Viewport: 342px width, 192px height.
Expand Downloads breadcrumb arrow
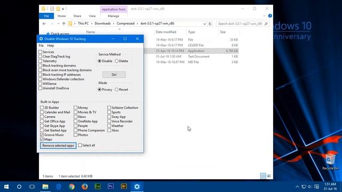pyautogui.click(x=114, y=23)
